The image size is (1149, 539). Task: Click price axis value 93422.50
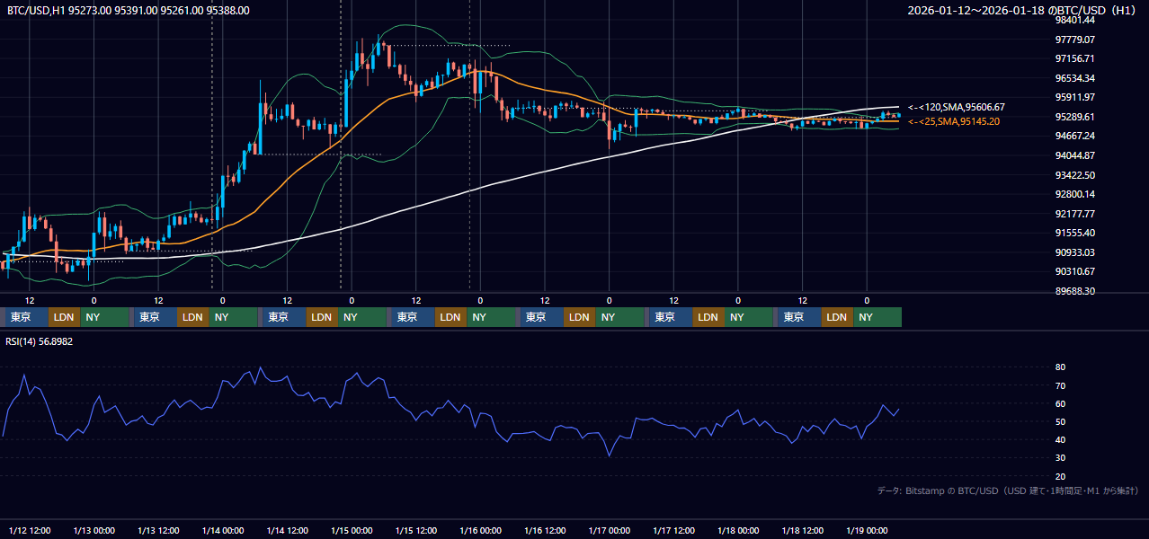coord(1074,175)
